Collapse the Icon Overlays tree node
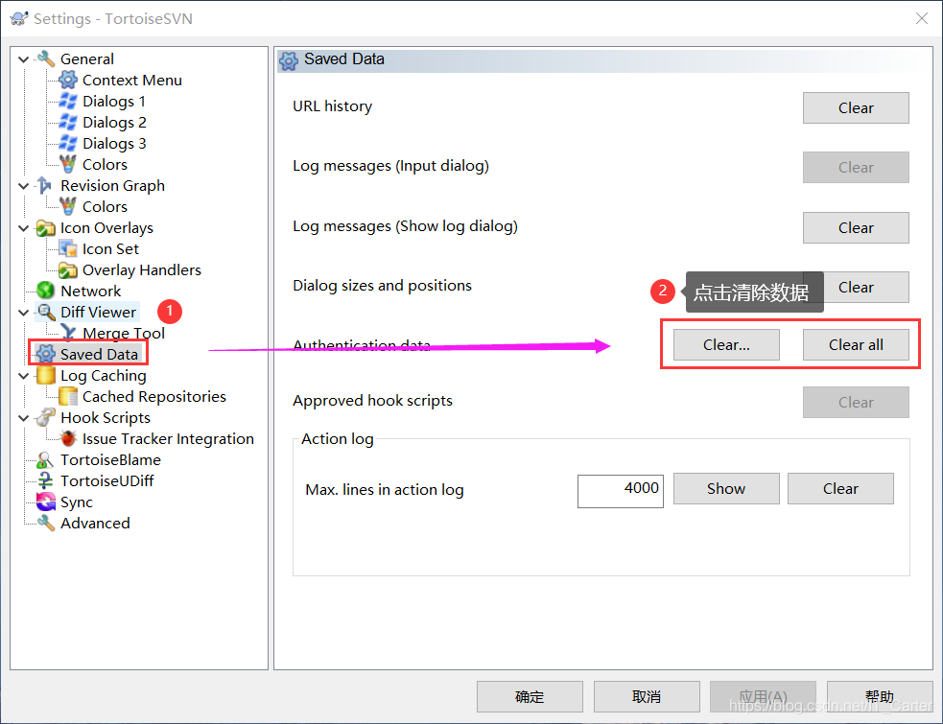 pyautogui.click(x=23, y=228)
